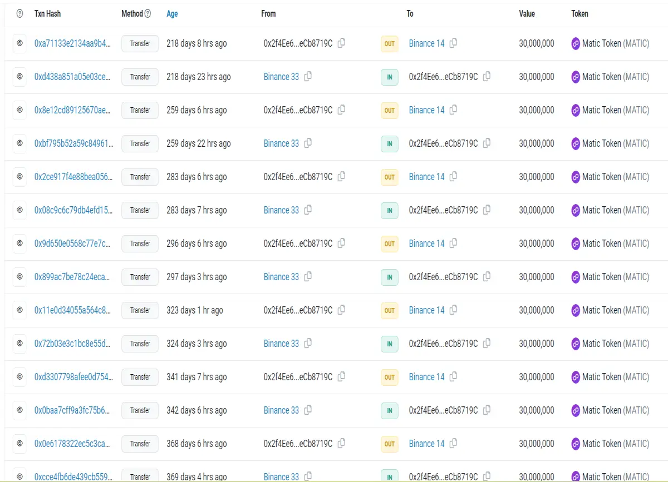This screenshot has width=668, height=482.
Task: Open Binance 33 link in 324 days 3 hrs row
Action: coord(281,344)
